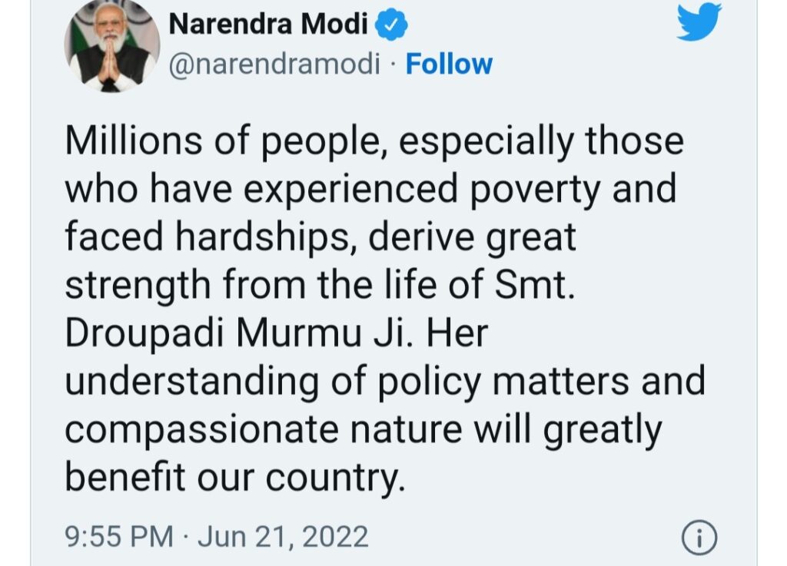Open the tweet info circle icon
The height and width of the screenshot is (566, 787).
tap(699, 538)
